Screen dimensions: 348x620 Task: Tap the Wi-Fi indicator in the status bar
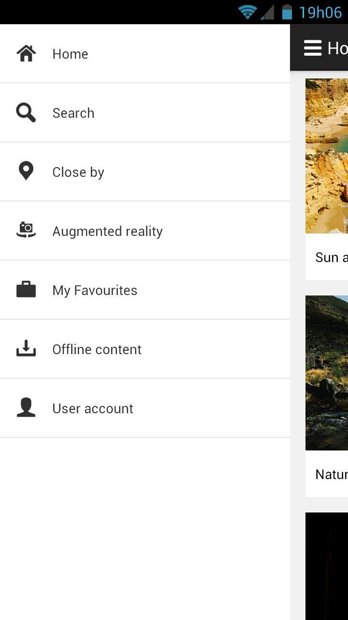247,12
